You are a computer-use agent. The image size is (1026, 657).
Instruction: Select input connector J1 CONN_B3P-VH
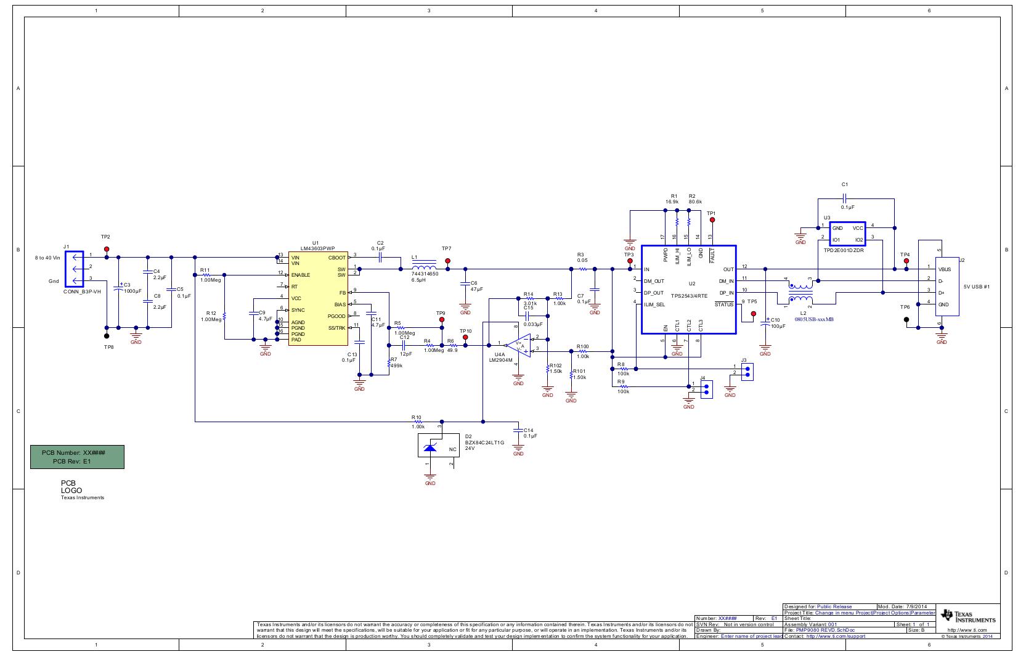tap(74, 269)
